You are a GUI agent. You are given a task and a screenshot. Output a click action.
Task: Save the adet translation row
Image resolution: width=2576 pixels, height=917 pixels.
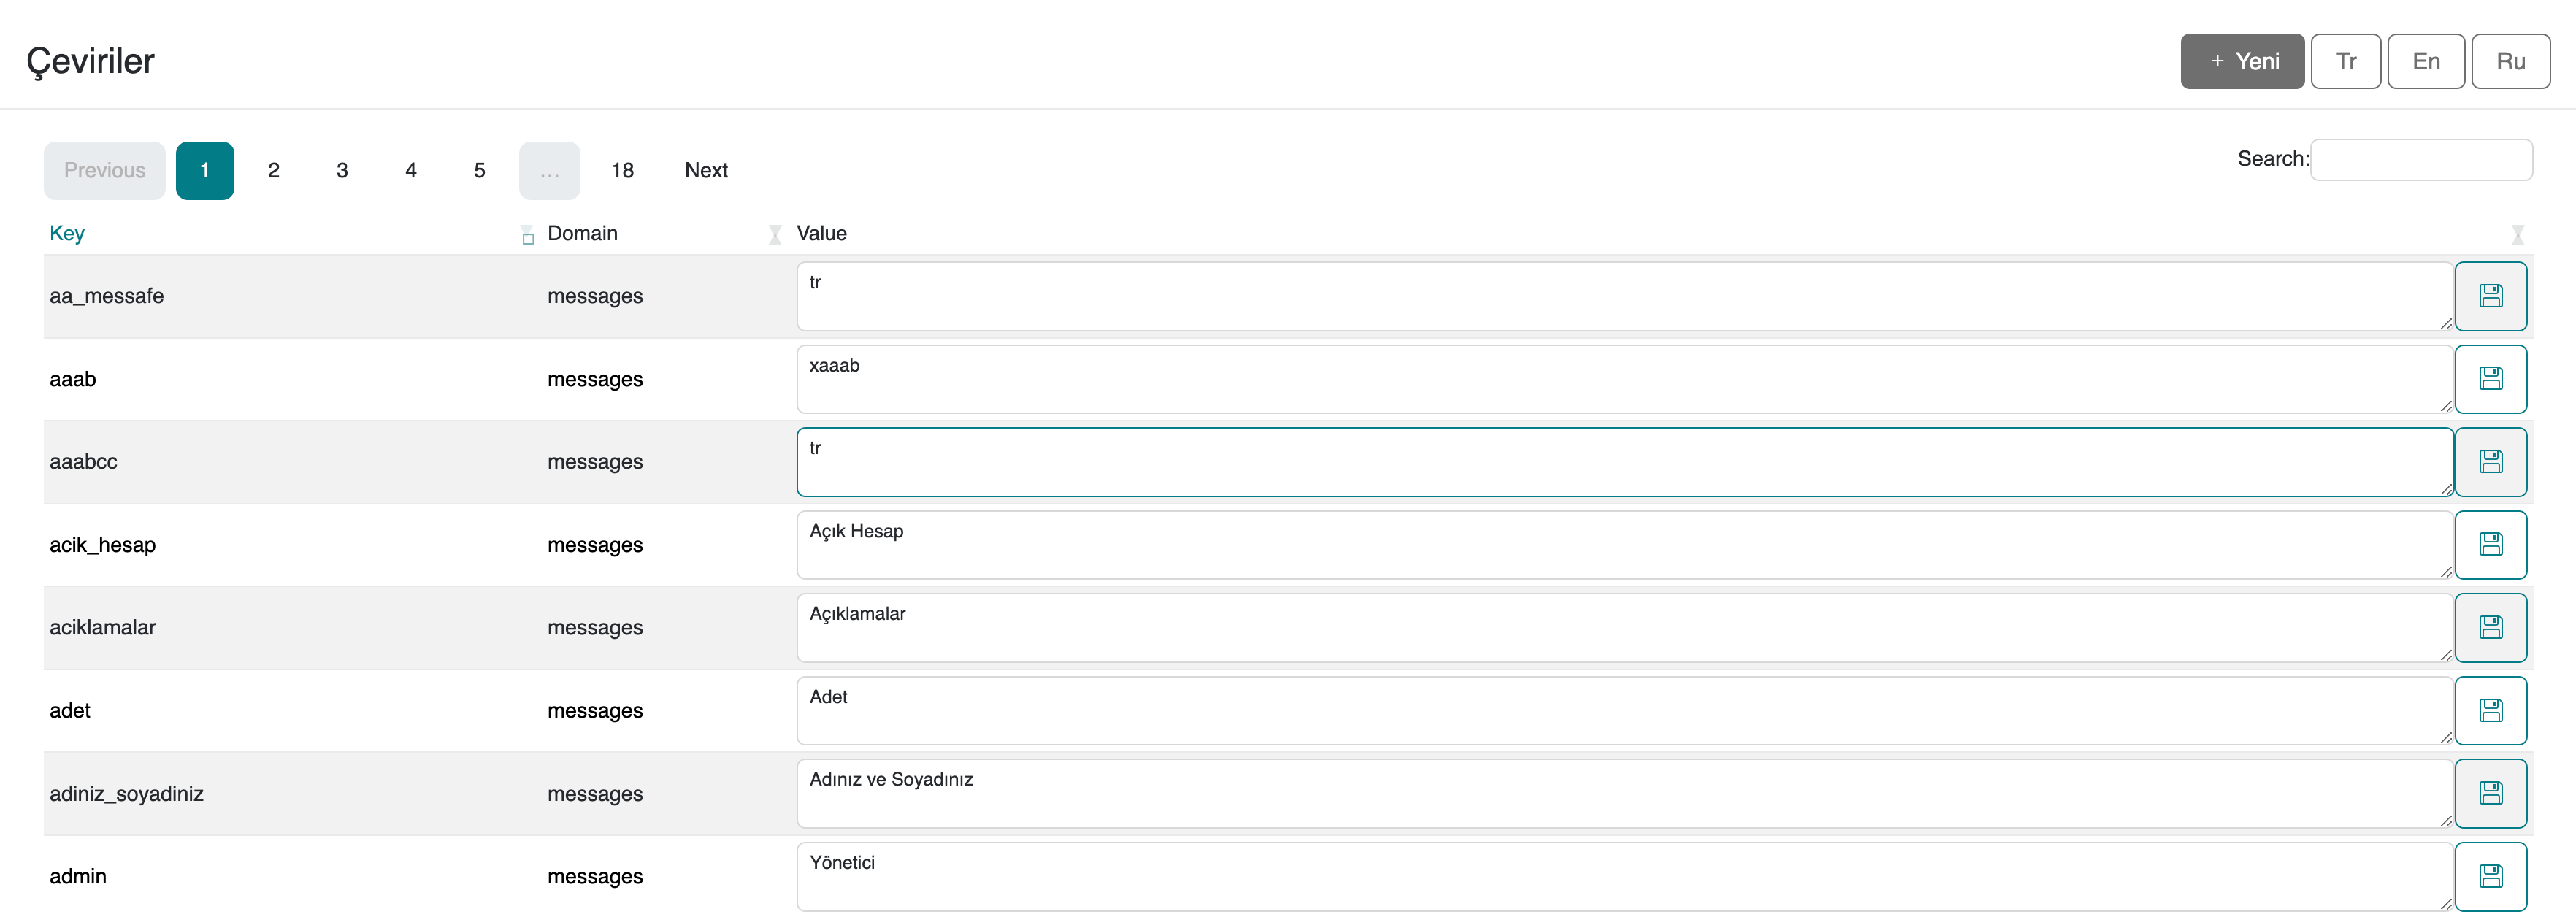coord(2490,711)
